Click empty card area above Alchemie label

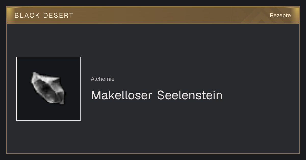tap(157, 51)
